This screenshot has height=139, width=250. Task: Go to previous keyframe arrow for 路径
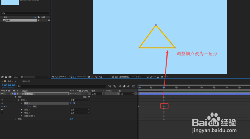2,106
